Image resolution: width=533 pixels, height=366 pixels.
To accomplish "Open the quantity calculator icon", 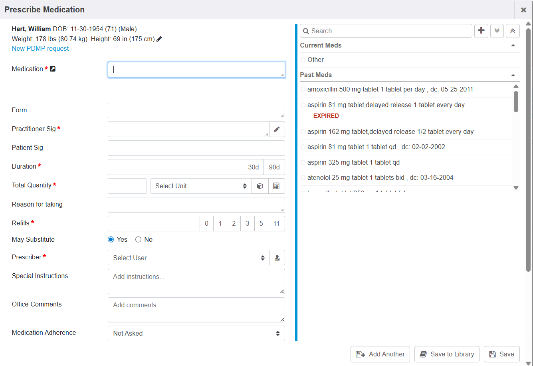I will tap(276, 186).
